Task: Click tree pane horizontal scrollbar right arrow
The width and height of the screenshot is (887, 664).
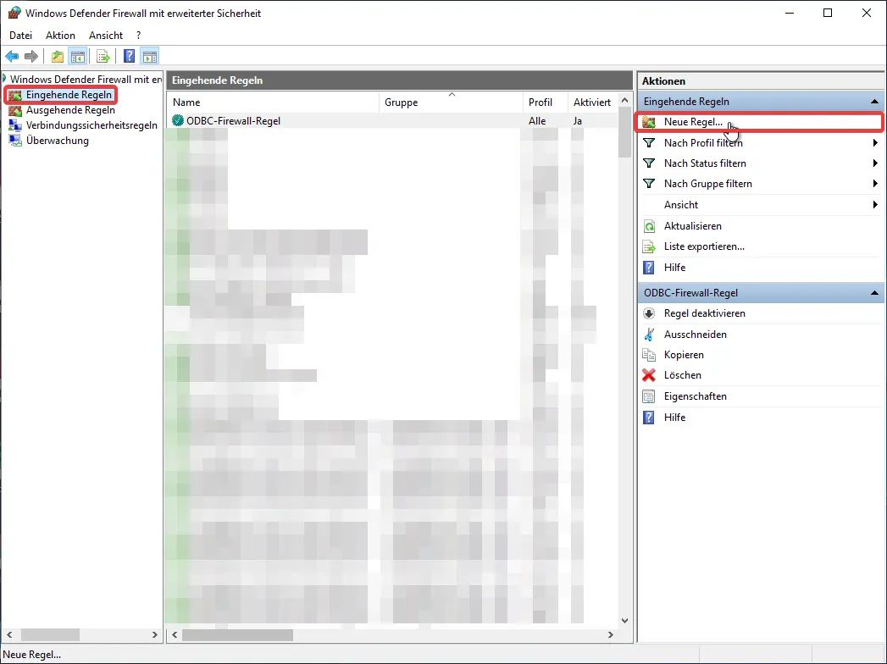Action: pyautogui.click(x=155, y=634)
